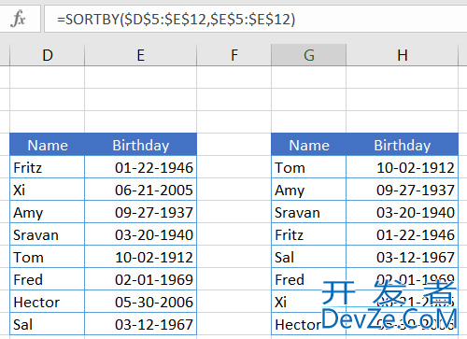Click the 10-02-1912 cell in column H

(x=403, y=167)
